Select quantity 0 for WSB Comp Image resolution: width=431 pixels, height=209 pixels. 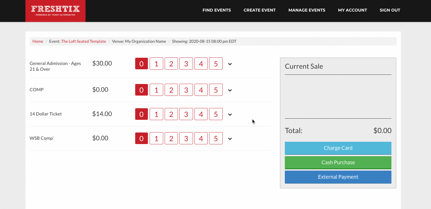pos(142,138)
